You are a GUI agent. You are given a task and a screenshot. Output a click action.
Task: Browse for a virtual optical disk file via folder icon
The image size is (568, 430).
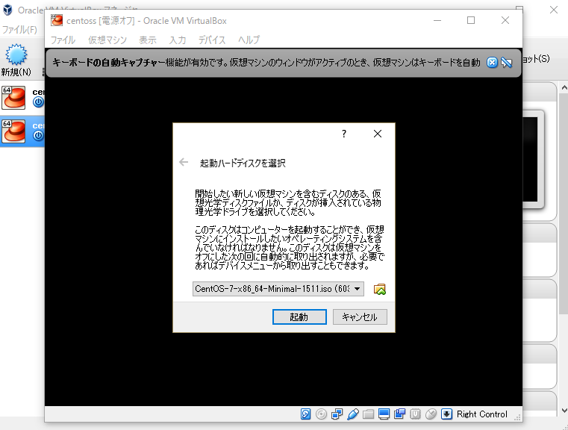[x=379, y=289]
